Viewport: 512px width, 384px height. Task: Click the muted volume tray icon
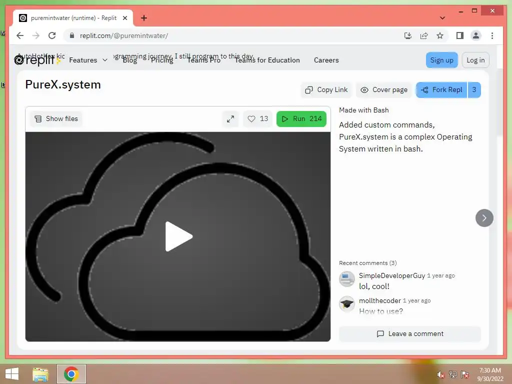tap(440, 374)
